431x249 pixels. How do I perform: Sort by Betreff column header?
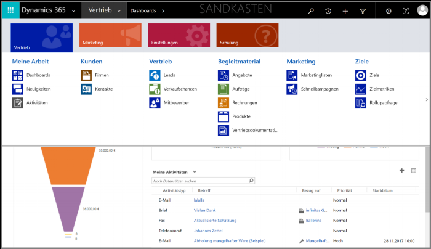coord(204,190)
